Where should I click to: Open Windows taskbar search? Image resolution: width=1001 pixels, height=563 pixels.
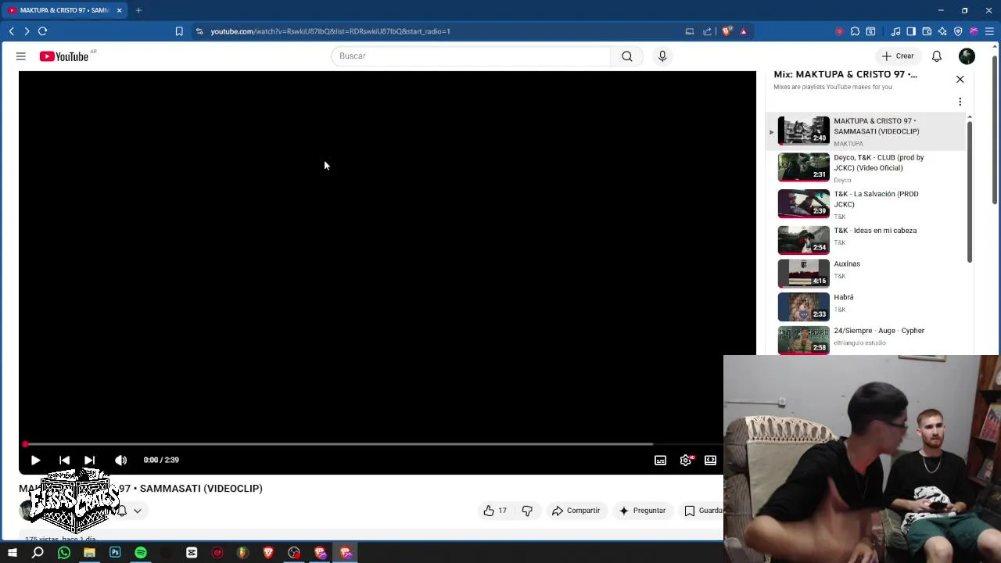(38, 553)
